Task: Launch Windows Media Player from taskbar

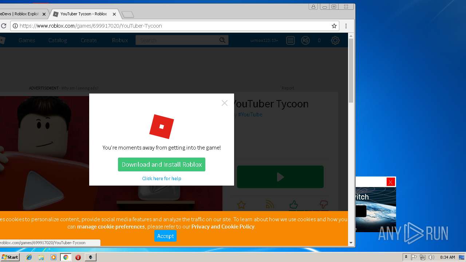Action: (54, 257)
